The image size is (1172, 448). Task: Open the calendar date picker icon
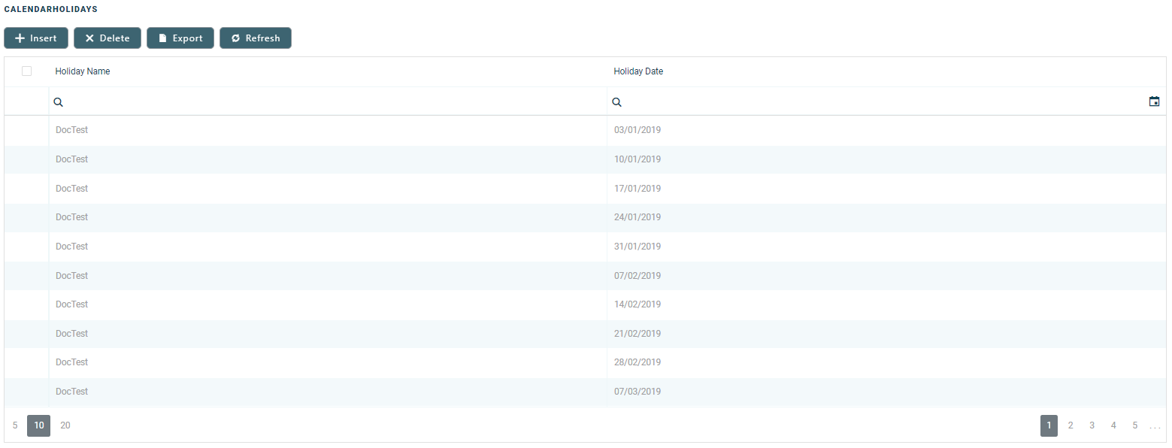(1154, 101)
